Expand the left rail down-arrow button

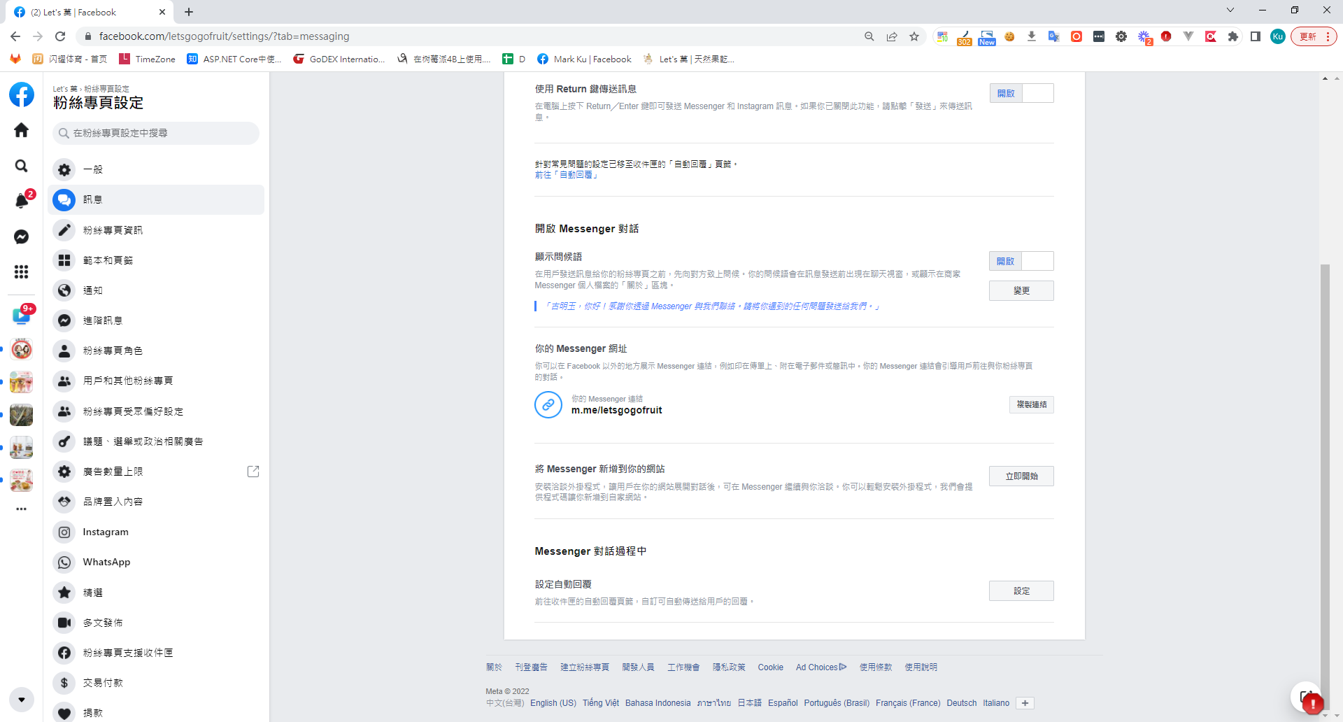pos(22,700)
